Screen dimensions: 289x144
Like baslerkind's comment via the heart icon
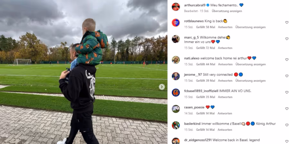click(x=287, y=125)
